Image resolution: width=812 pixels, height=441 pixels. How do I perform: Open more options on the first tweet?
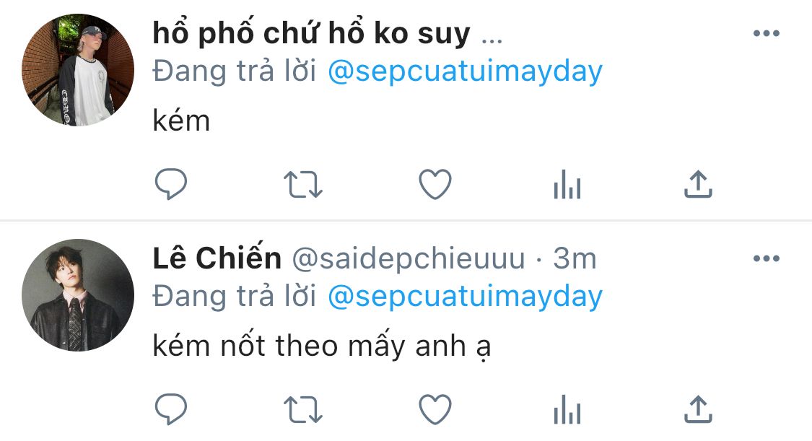(x=767, y=33)
